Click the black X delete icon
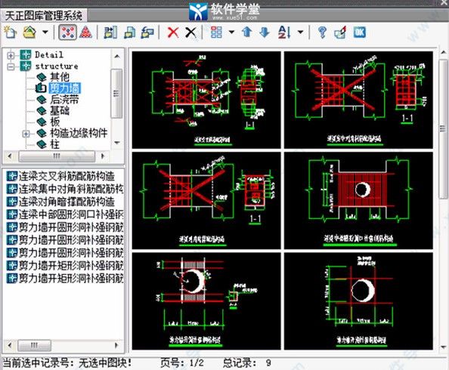This screenshot has width=449, height=370. (x=190, y=32)
